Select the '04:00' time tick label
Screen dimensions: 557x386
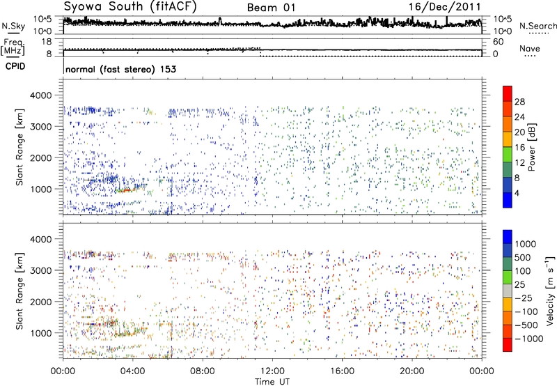[132, 371]
